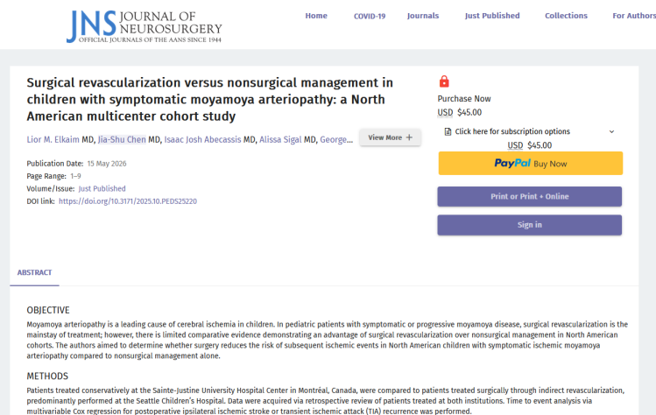Click the JNS Journal of Neurosurgery logo

point(145,26)
